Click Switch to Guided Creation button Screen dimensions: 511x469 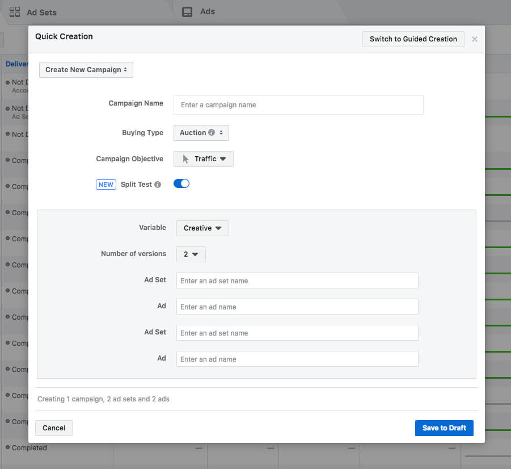413,39
